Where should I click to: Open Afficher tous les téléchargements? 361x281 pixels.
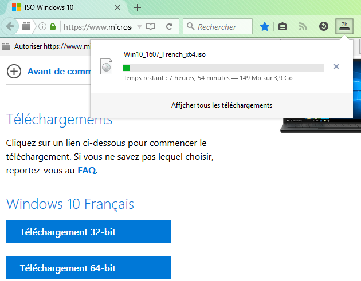pyautogui.click(x=222, y=105)
